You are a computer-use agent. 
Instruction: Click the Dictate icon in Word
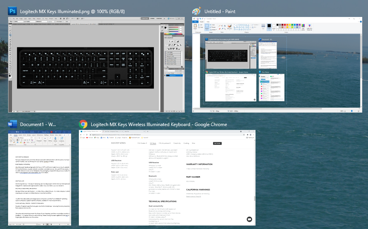pos(55,139)
